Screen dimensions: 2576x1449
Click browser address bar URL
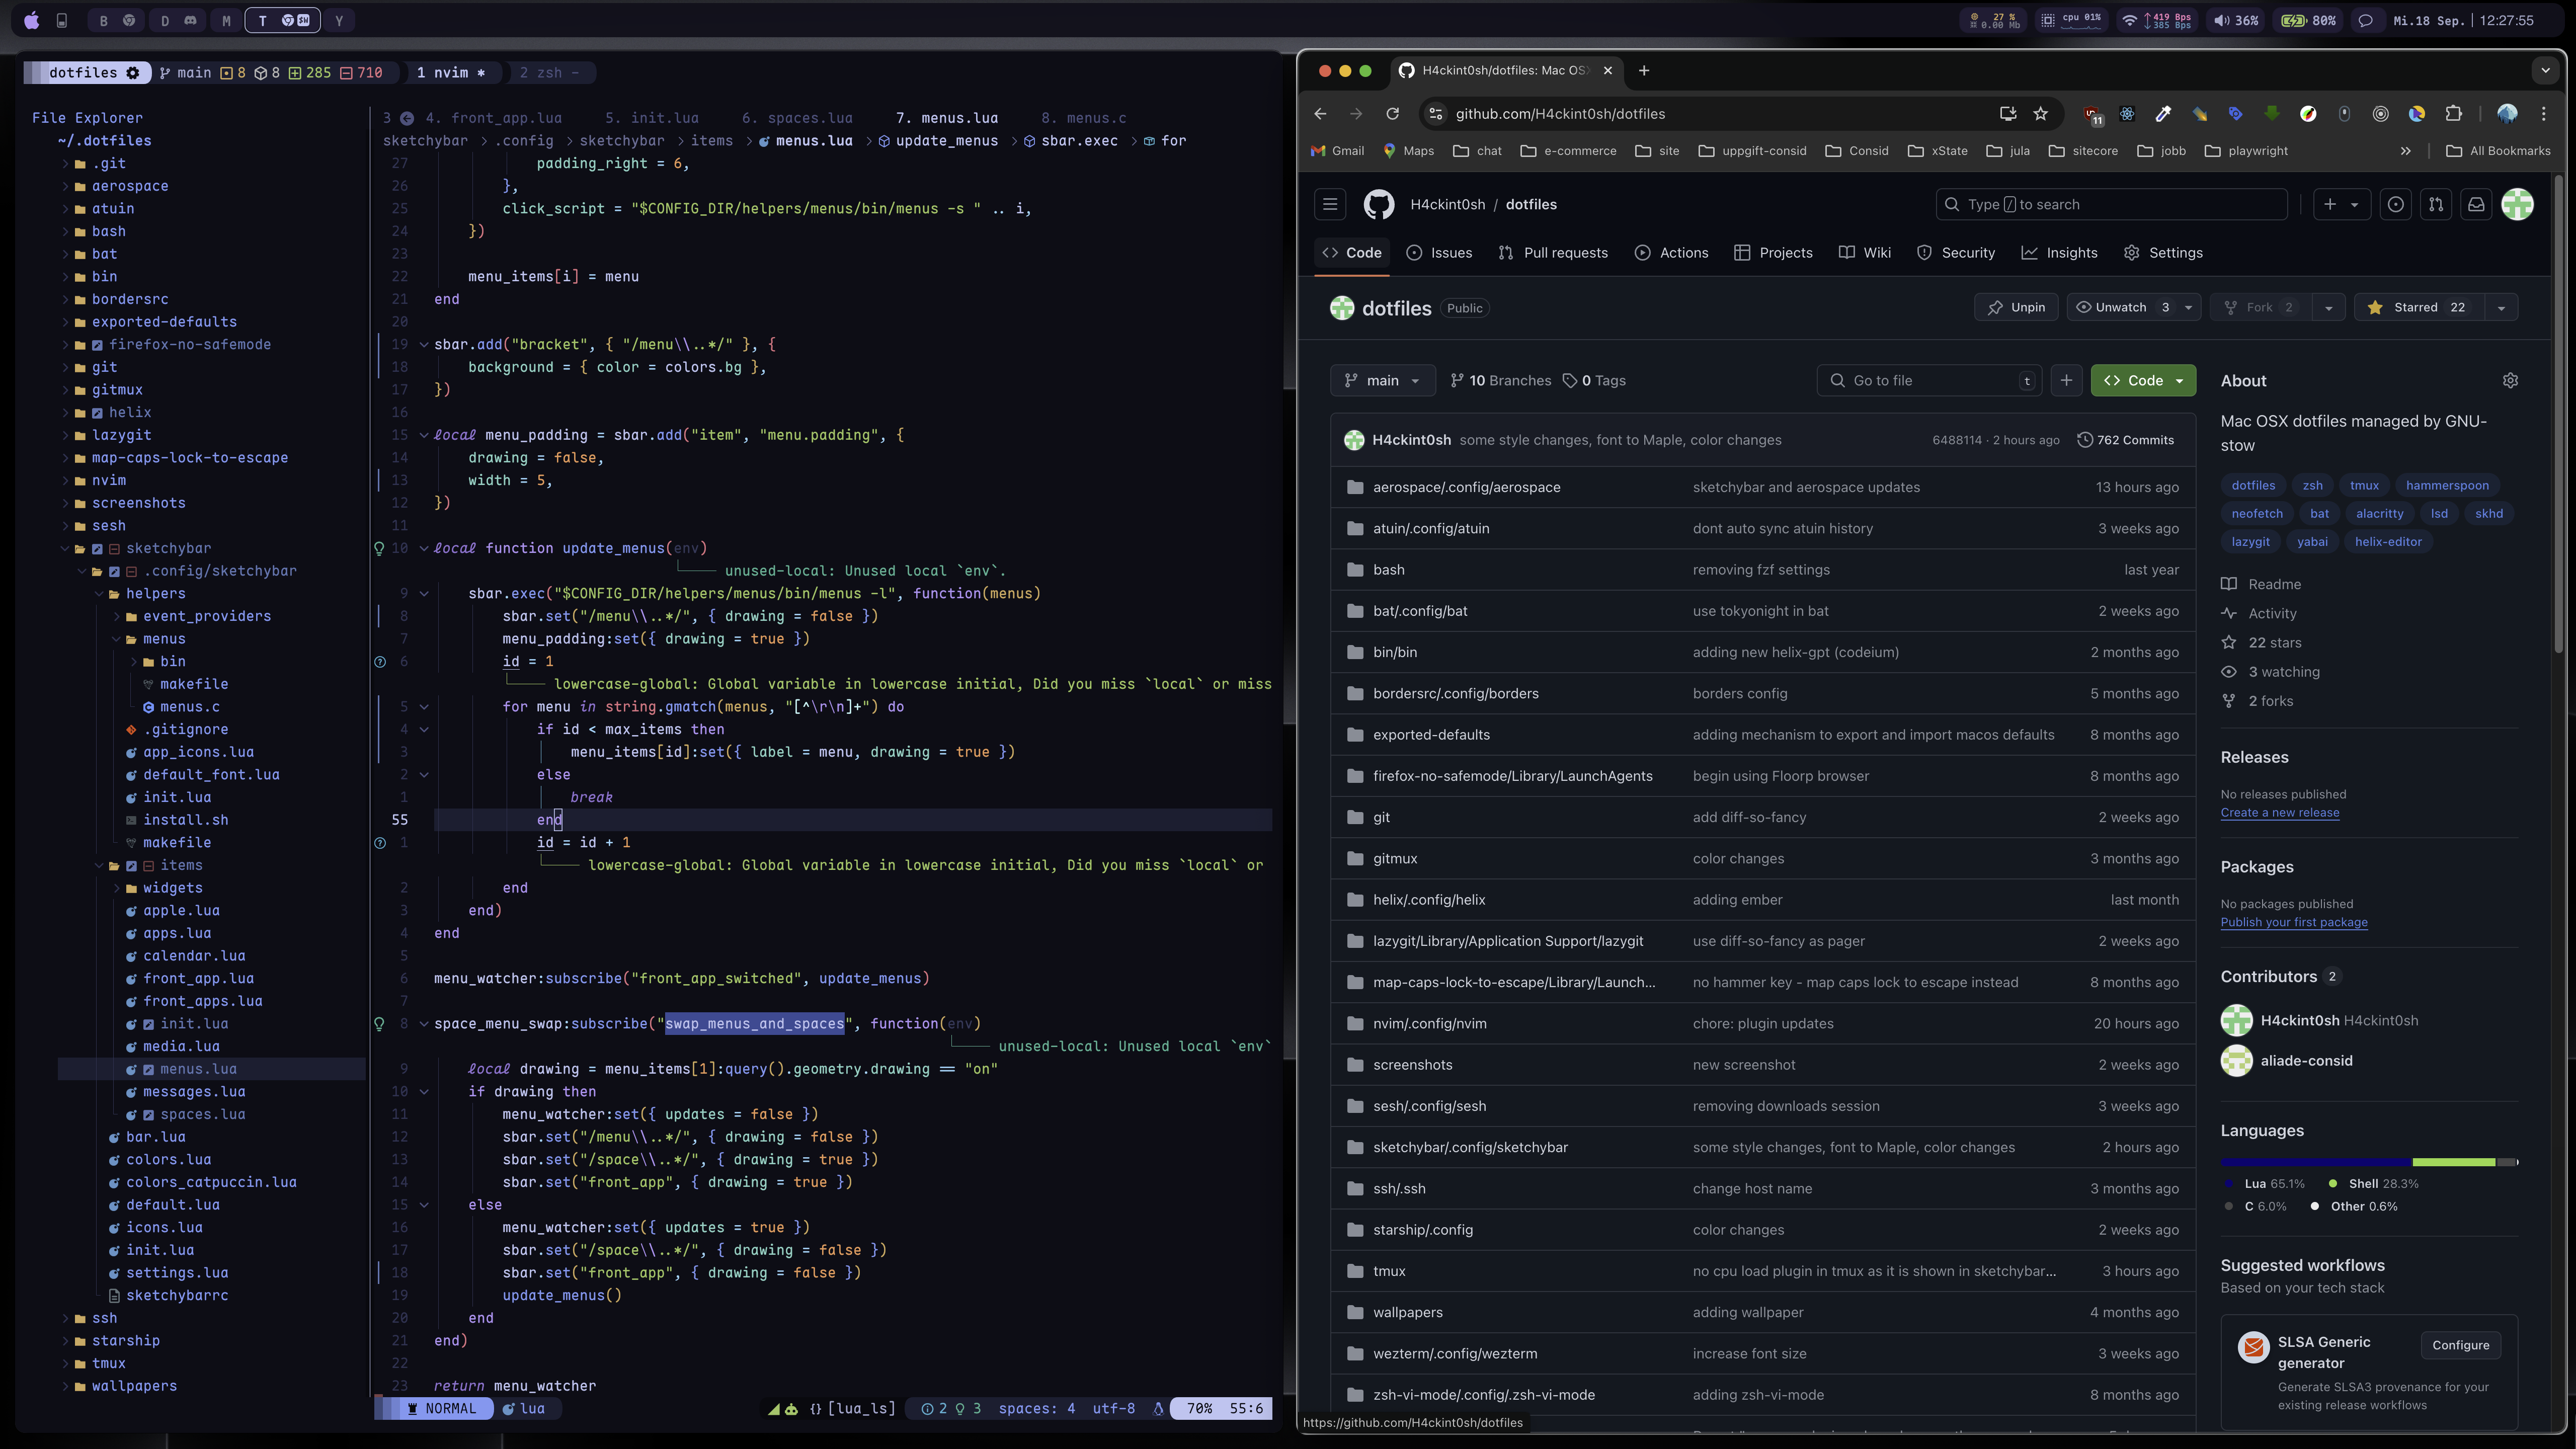pos(1559,114)
